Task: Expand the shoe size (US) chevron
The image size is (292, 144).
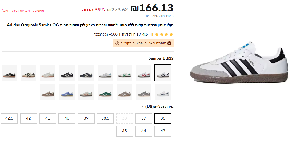Action: click(x=143, y=107)
